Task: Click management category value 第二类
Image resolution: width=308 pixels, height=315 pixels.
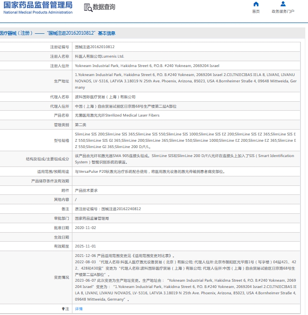Action: coord(80,125)
